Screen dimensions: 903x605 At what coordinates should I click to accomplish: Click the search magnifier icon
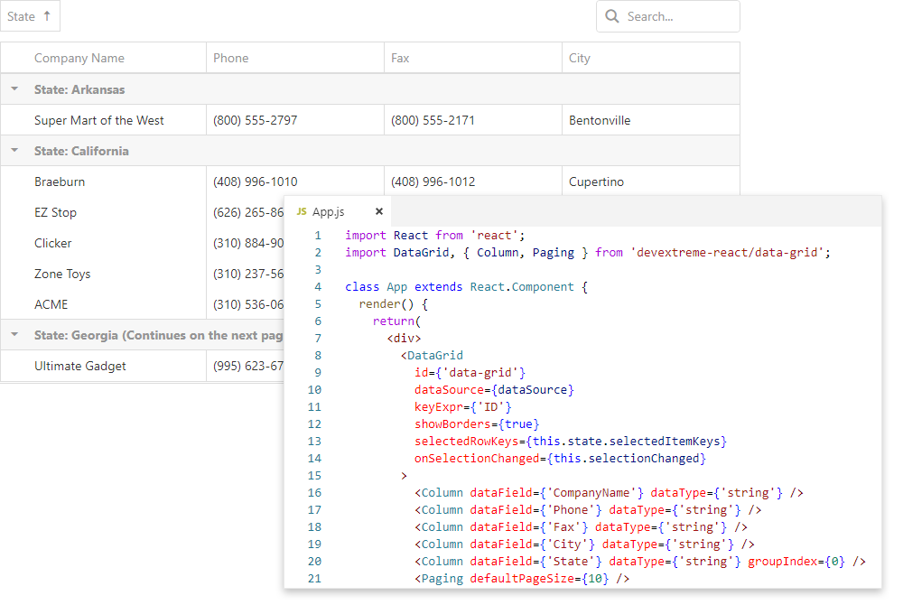(612, 16)
